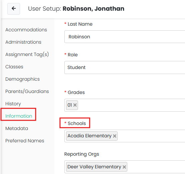Open the Administrations section
Viewport: 185px width, 174px height.
[23, 42]
